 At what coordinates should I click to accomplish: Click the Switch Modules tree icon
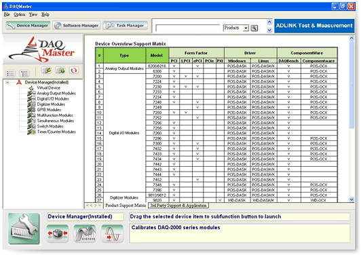coord(31,126)
